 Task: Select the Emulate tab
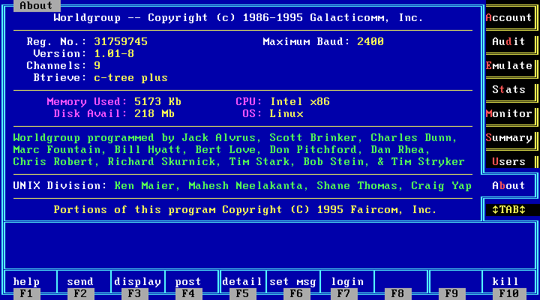[509, 66]
